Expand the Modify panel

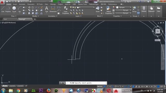[x=36, y=16]
